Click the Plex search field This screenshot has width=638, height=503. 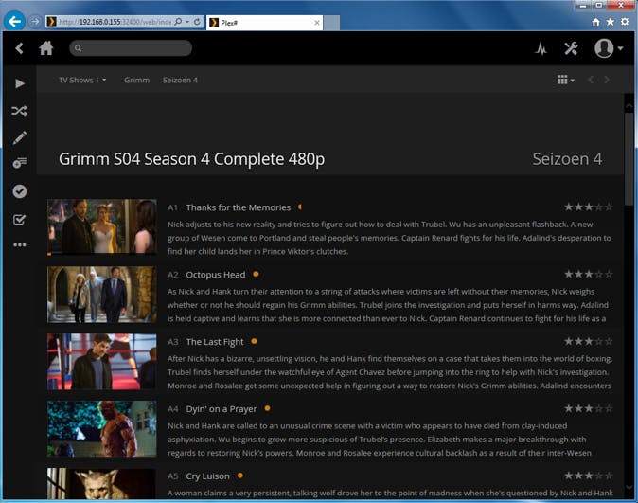(131, 48)
